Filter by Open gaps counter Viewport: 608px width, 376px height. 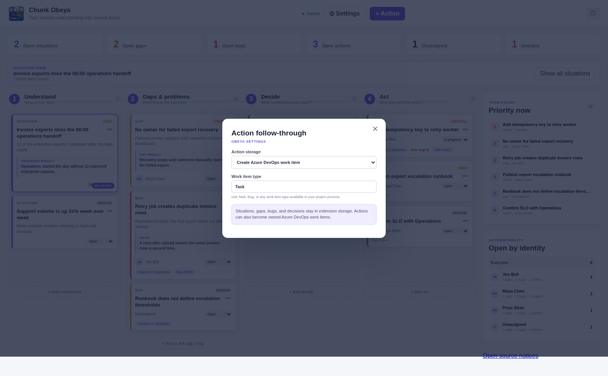point(155,44)
